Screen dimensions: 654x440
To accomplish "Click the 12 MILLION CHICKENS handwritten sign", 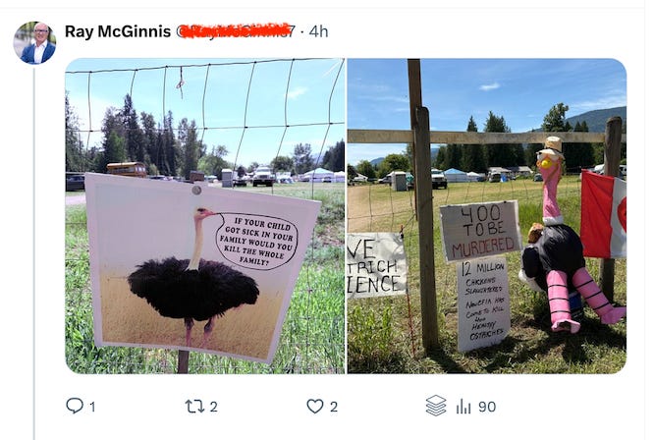I will 484,304.
